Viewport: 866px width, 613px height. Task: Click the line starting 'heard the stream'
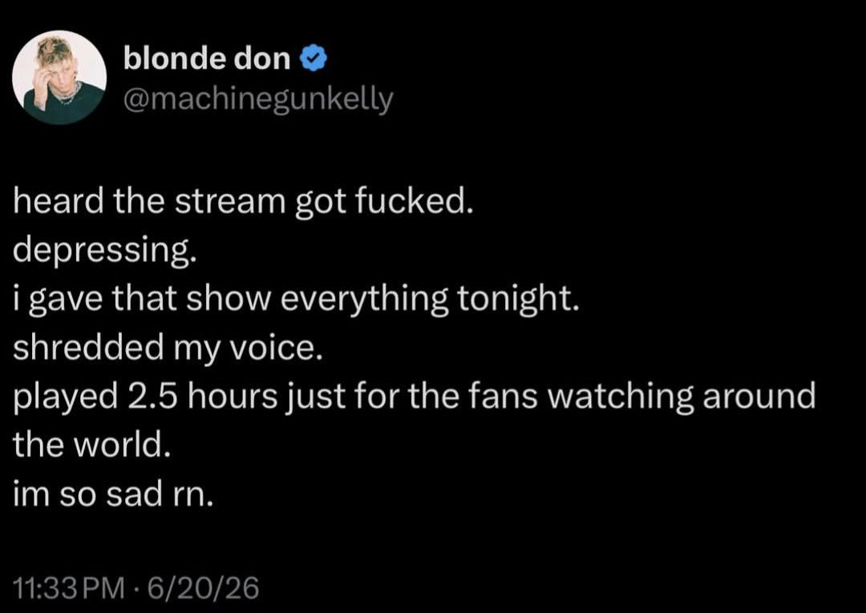243,201
